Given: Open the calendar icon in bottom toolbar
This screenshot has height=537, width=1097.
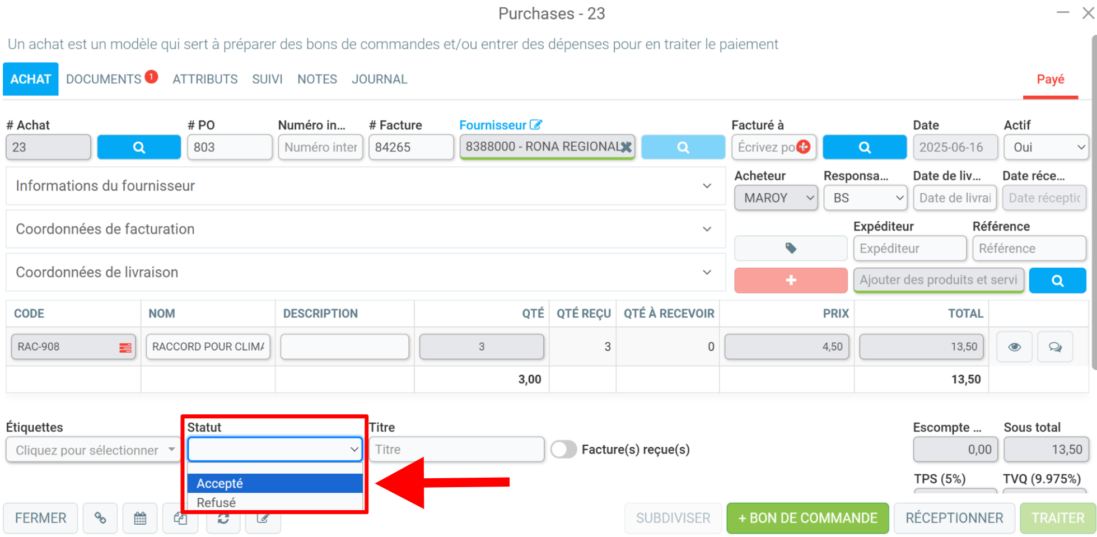Looking at the screenshot, I should [140, 518].
